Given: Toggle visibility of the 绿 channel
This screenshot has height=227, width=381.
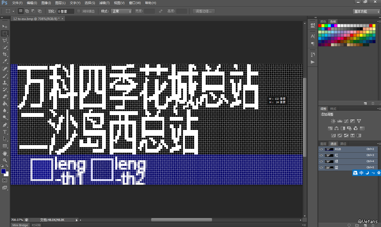Looking at the screenshot, I should (321, 162).
